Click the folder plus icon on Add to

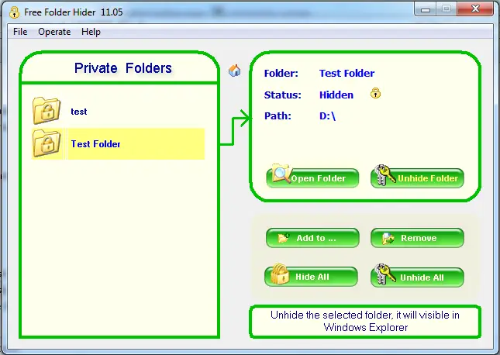(x=284, y=238)
